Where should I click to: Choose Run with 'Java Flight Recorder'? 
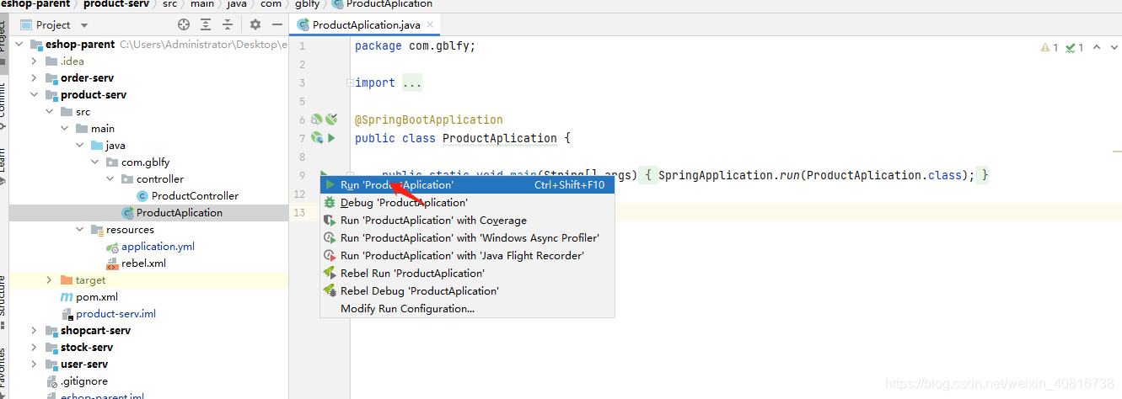(x=467, y=256)
